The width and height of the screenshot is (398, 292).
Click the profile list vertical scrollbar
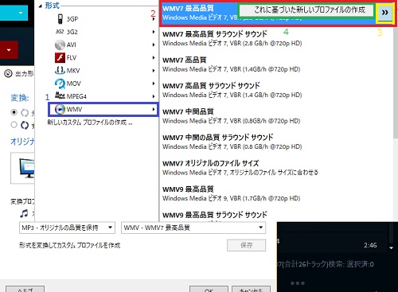(x=395, y=82)
